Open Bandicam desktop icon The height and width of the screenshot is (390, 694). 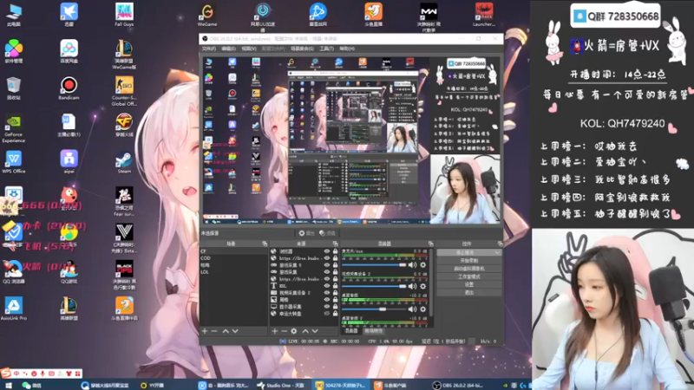pos(69,88)
